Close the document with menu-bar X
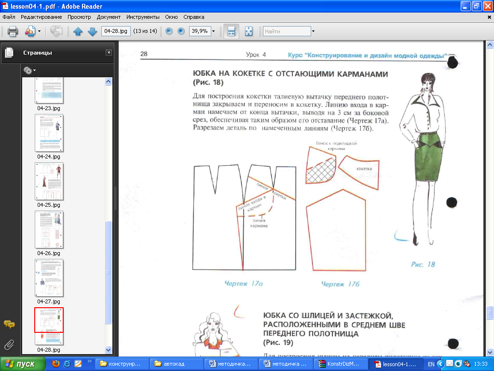 pos(489,17)
